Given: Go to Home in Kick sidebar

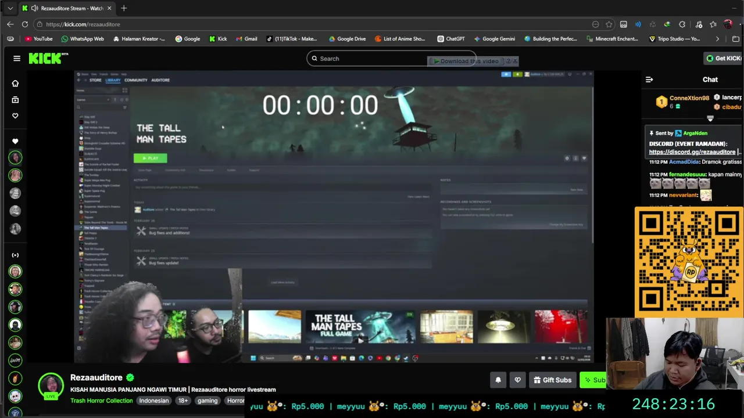Looking at the screenshot, I should [15, 84].
